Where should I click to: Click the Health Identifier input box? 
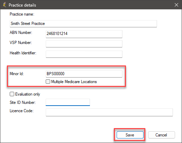[x=84, y=54]
